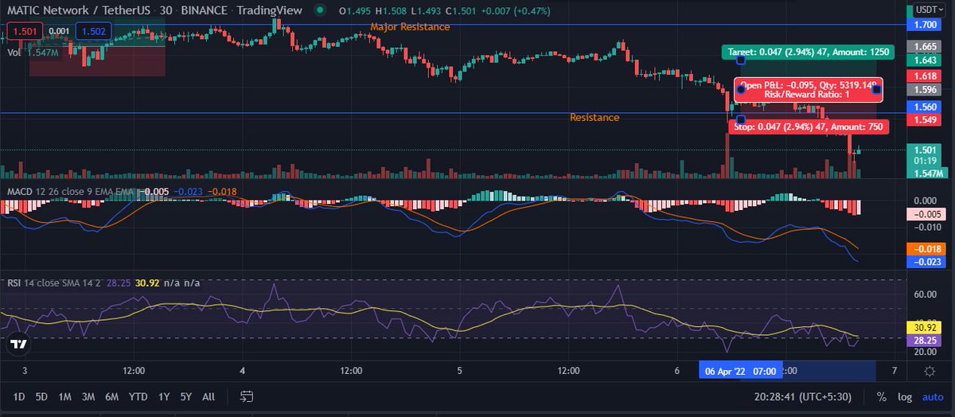The width and height of the screenshot is (955, 417).
Task: Click the 1.547M volume axis label
Action: (926, 173)
